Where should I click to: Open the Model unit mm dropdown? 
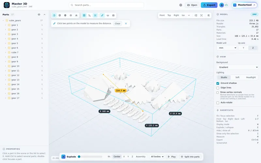(226, 48)
